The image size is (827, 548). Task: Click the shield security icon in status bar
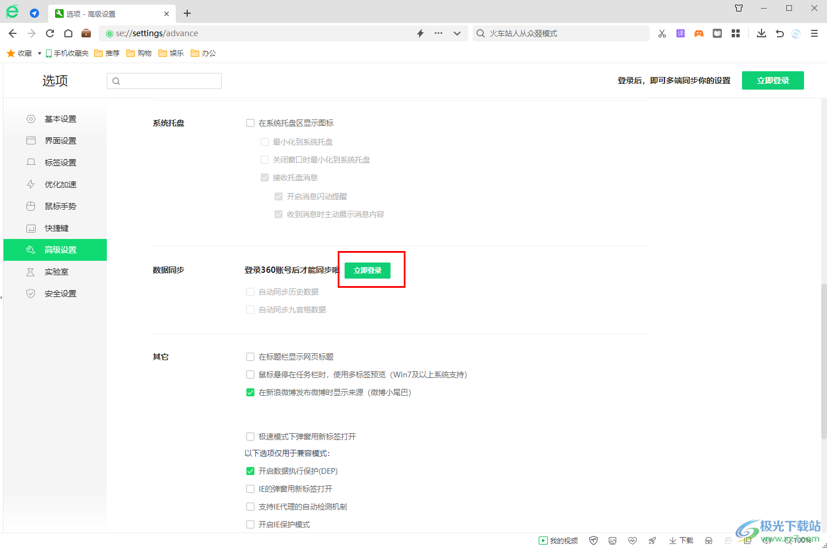pos(594,541)
